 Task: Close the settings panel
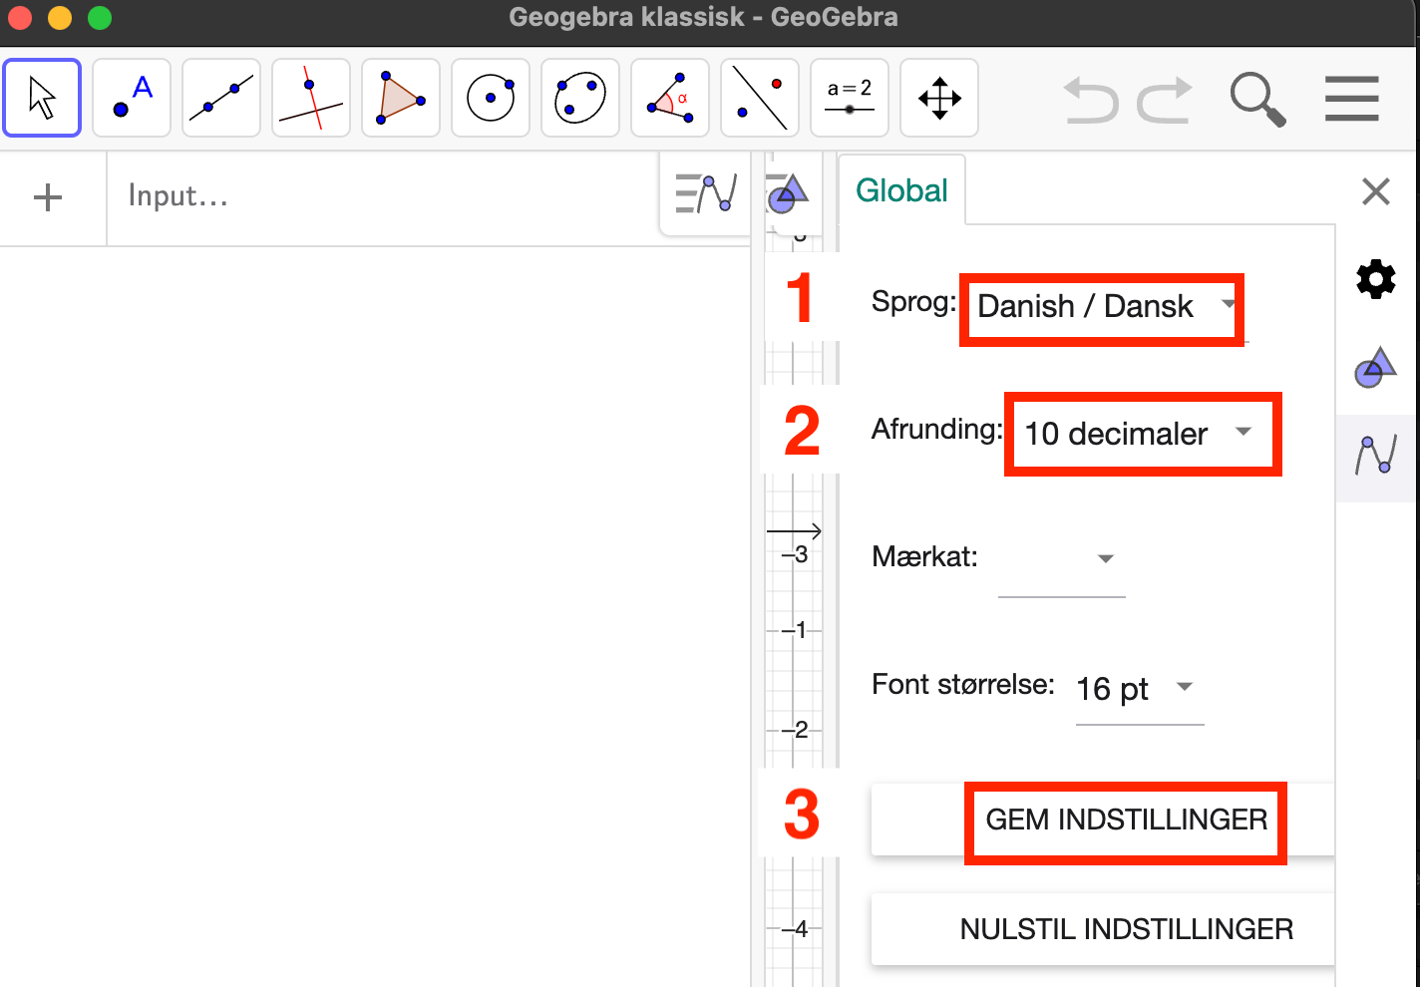[1376, 191]
